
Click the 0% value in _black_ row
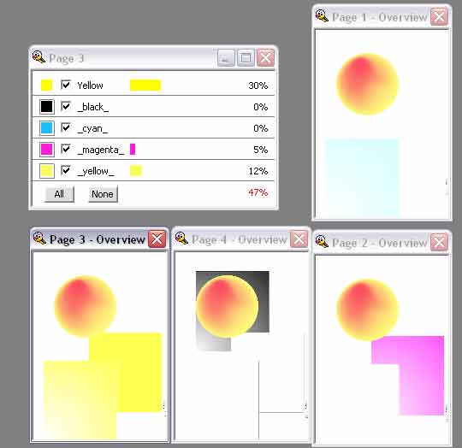pos(260,107)
